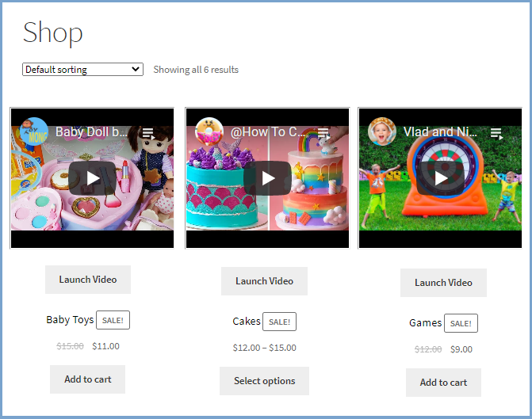
Task: Launch Video for Baby Toys
Action: point(88,280)
